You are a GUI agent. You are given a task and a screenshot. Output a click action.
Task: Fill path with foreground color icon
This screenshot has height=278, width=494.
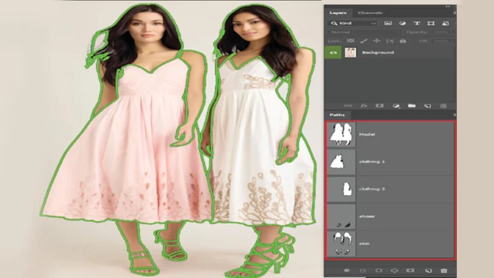[347, 270]
